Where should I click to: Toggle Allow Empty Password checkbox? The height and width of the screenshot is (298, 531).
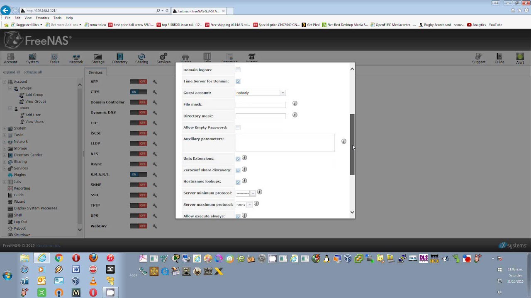click(238, 127)
